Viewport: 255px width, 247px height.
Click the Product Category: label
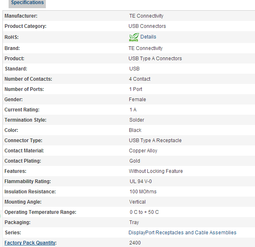(x=25, y=26)
